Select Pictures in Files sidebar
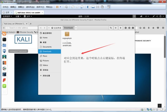Screen dimensions: 167x112 coord(50,61)
